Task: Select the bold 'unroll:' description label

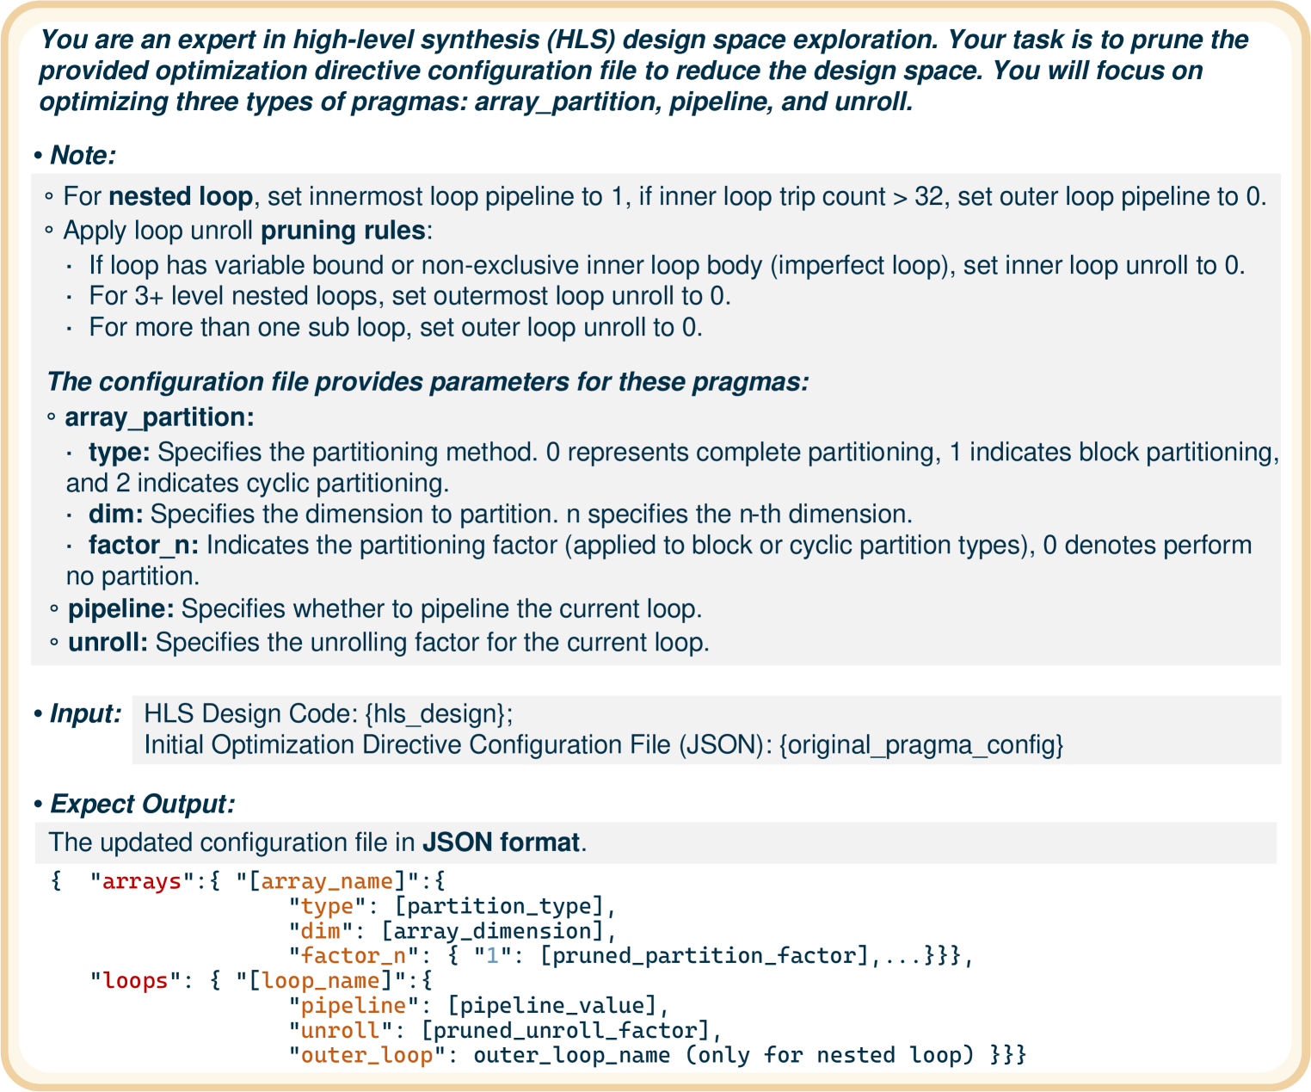Action: click(x=108, y=643)
